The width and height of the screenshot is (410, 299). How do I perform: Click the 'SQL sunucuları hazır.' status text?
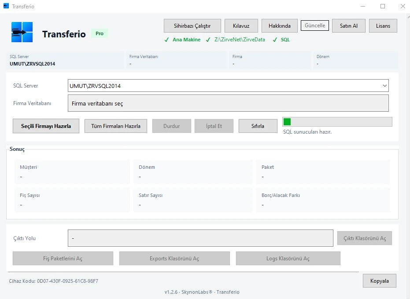307,132
